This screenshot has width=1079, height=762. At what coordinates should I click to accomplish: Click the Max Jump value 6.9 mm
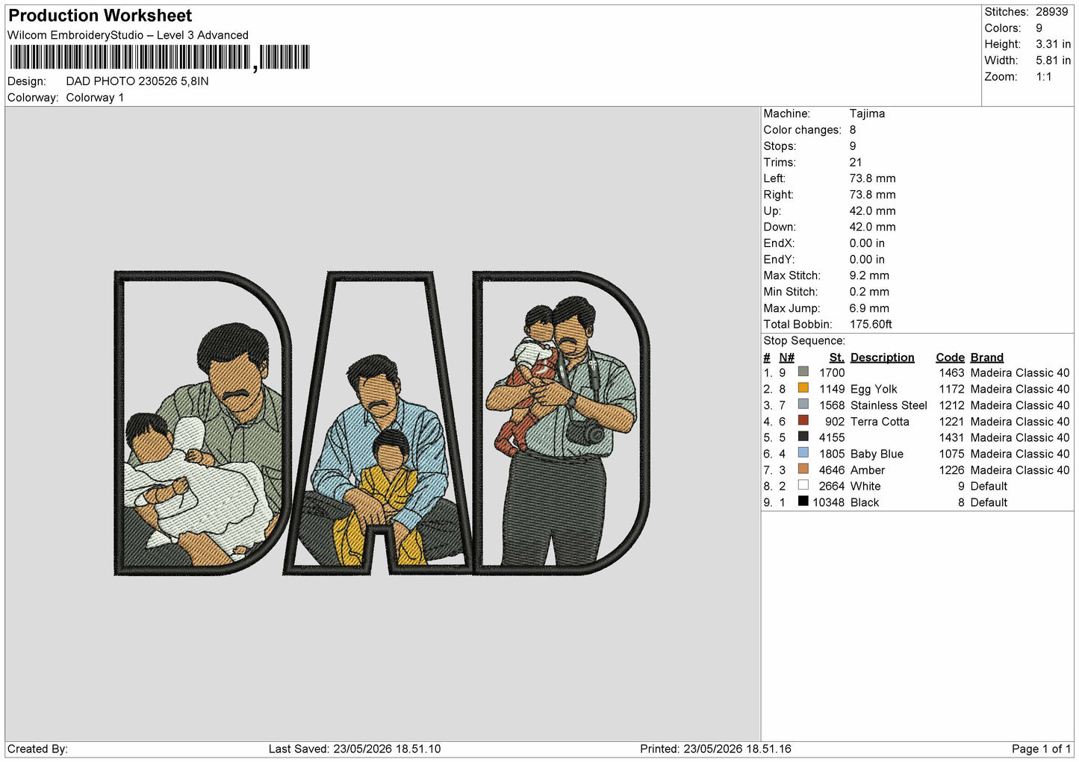[x=869, y=308]
